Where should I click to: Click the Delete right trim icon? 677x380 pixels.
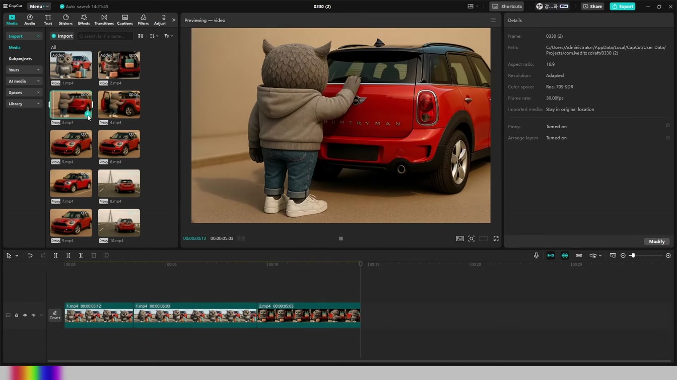pyautogui.click(x=81, y=255)
